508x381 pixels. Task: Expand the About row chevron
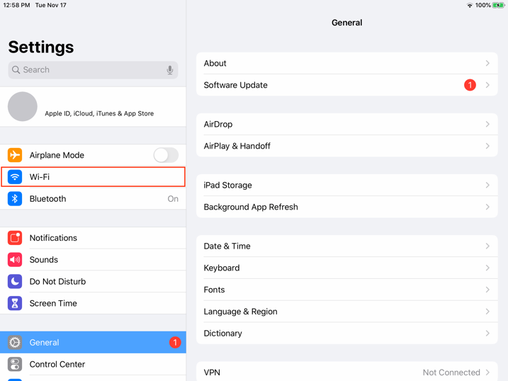[487, 63]
